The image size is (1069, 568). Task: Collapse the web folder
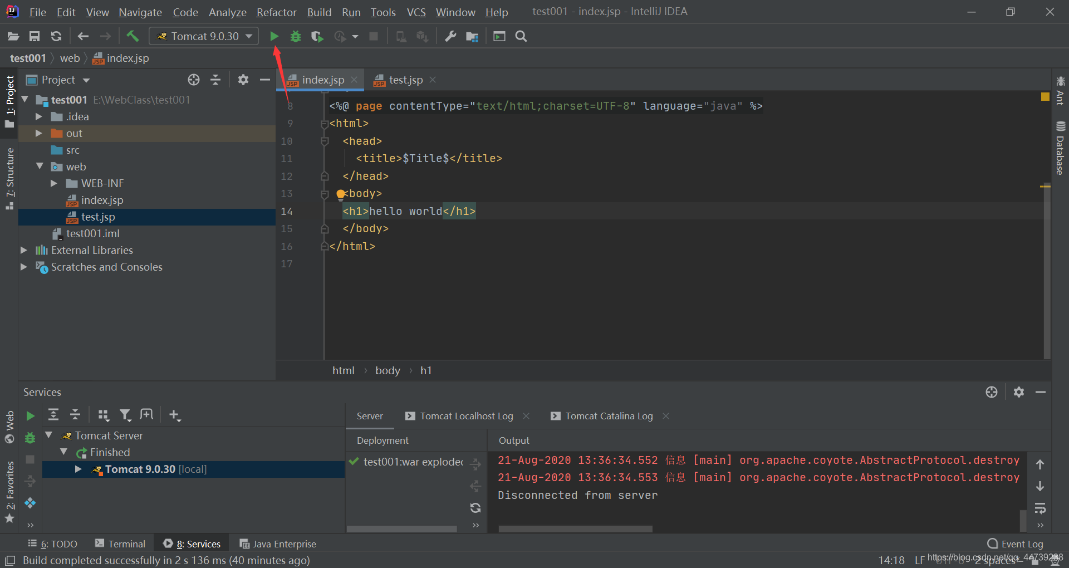click(x=40, y=166)
